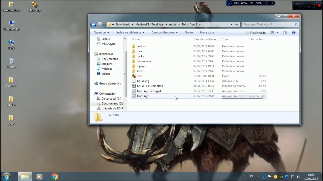
Task: Click the Gravar toolbar button
Action: coord(189,33)
